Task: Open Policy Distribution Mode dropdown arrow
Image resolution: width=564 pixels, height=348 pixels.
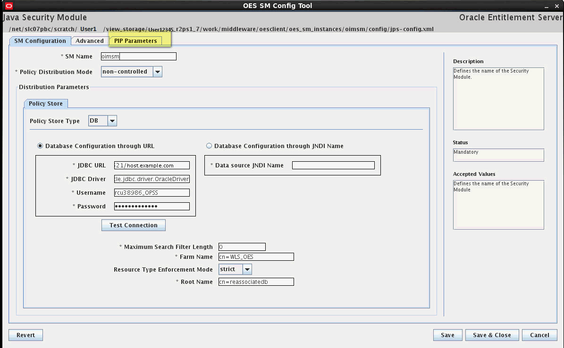Action: point(158,72)
